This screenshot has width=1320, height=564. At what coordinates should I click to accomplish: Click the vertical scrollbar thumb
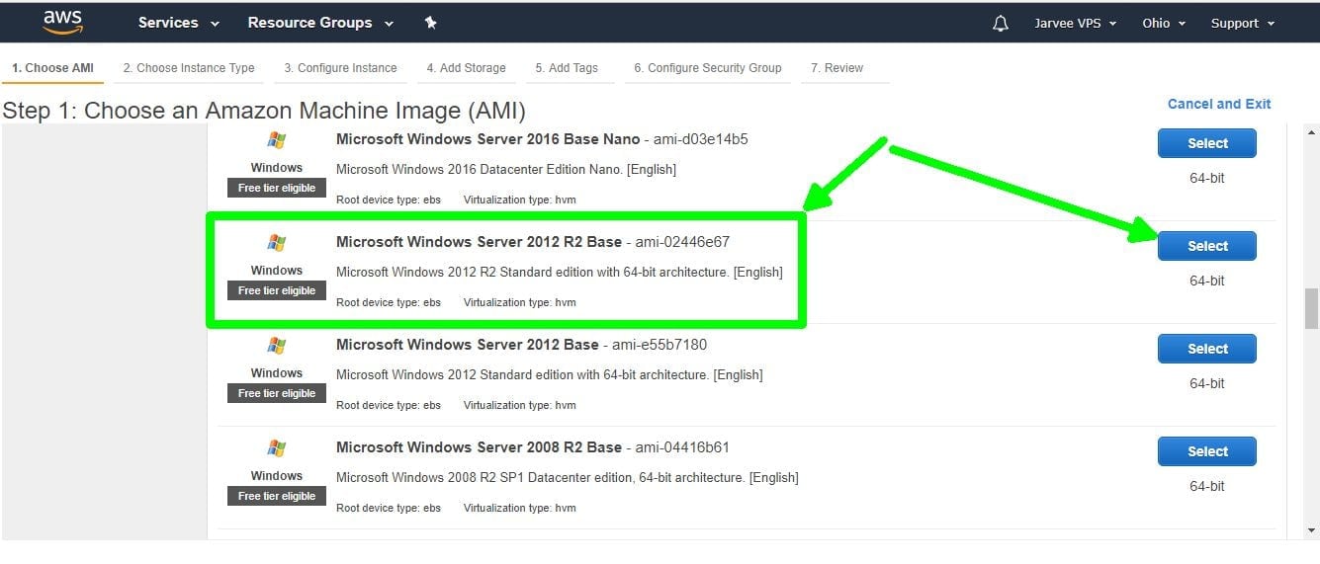point(1312,308)
